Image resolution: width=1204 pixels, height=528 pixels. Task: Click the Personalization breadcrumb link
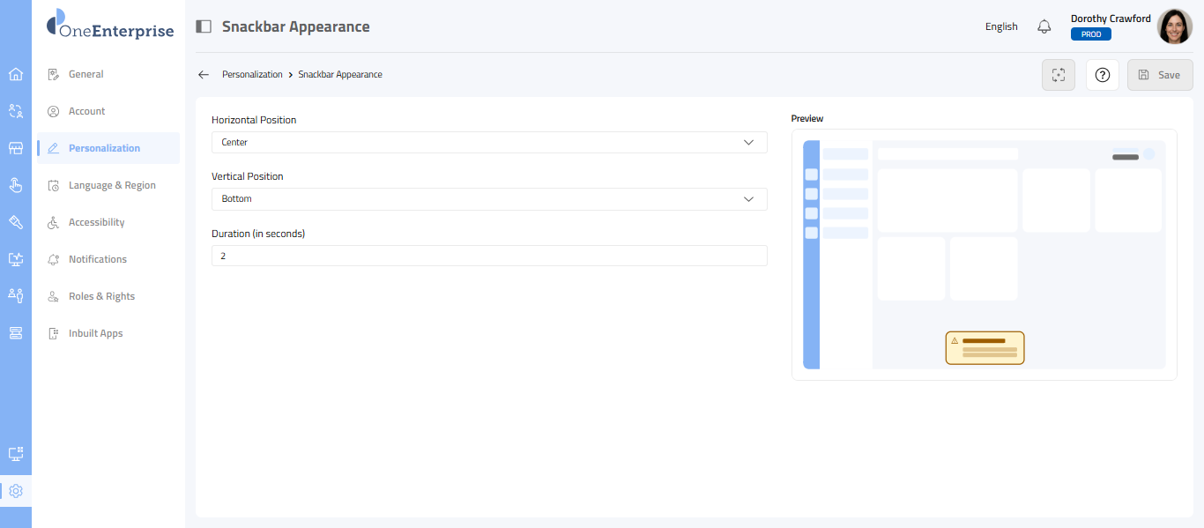coord(252,75)
